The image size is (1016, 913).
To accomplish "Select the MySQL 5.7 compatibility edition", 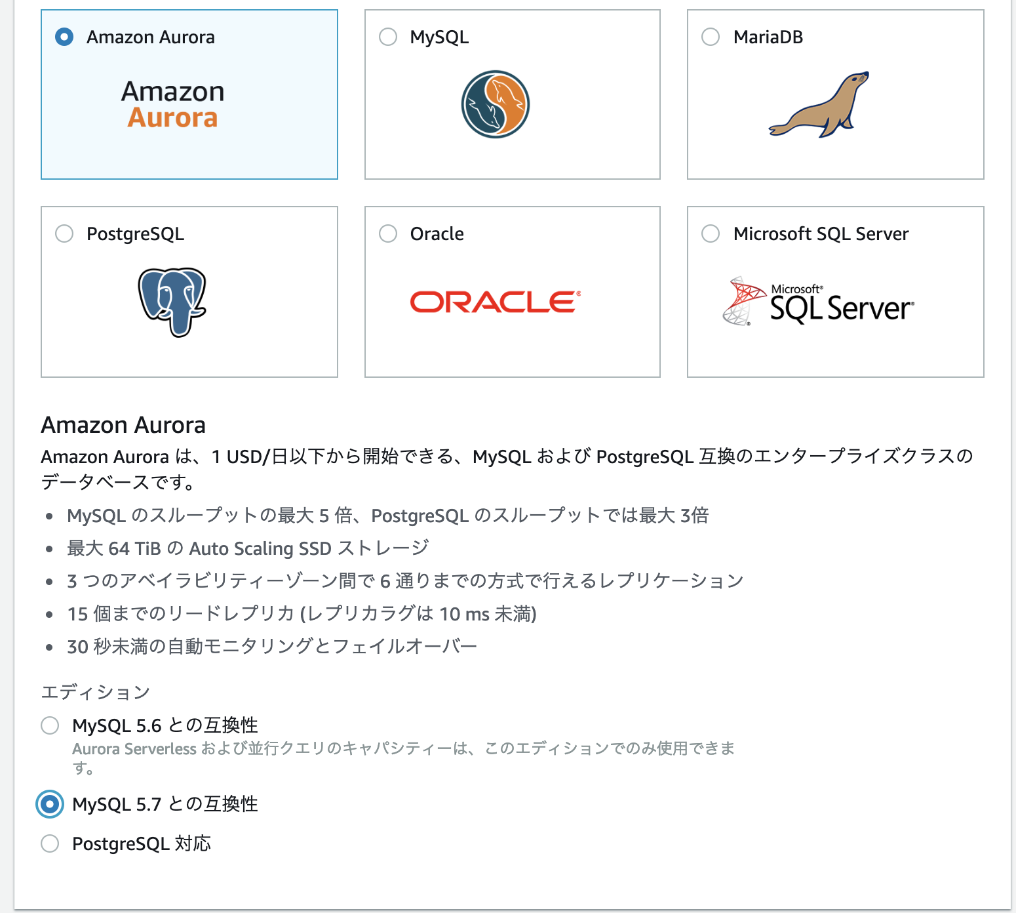I will [50, 804].
